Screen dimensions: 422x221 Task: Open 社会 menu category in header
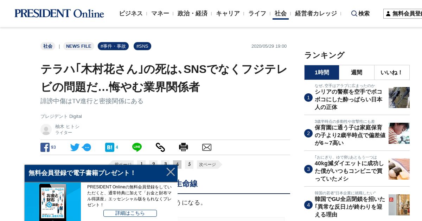click(x=281, y=13)
